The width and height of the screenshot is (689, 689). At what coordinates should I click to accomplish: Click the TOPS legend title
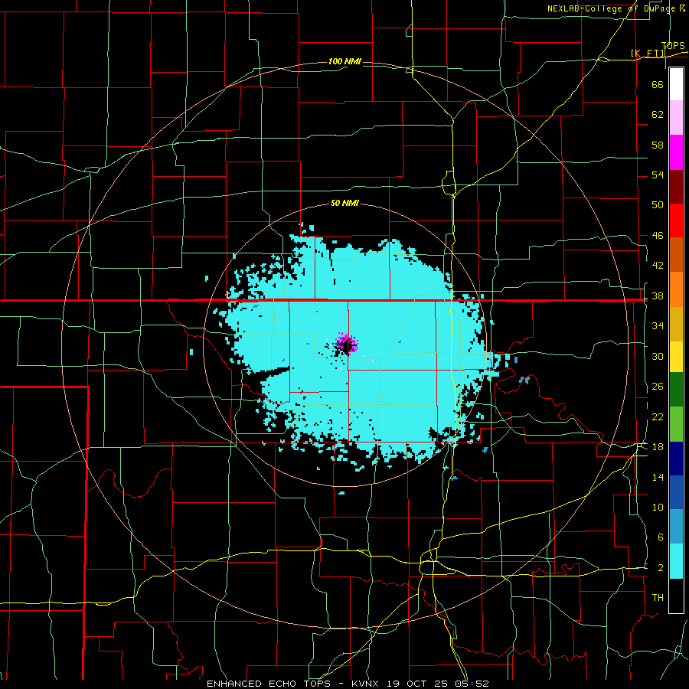coord(673,46)
